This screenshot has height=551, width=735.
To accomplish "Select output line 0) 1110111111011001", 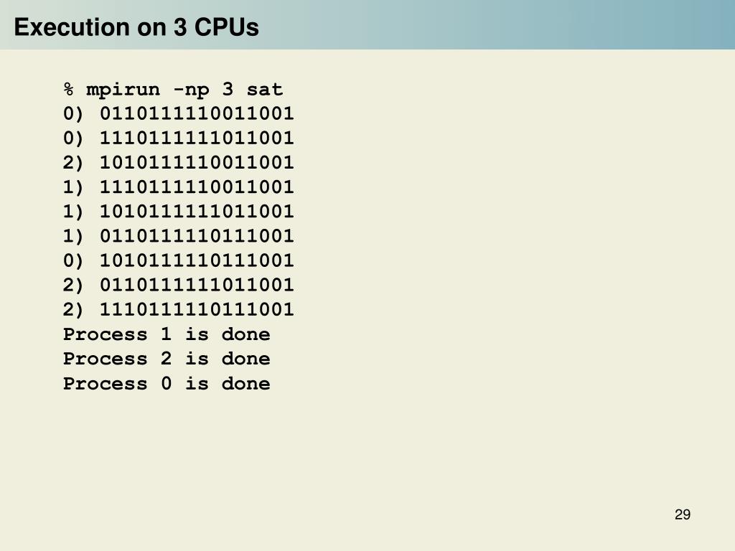I will [x=178, y=138].
